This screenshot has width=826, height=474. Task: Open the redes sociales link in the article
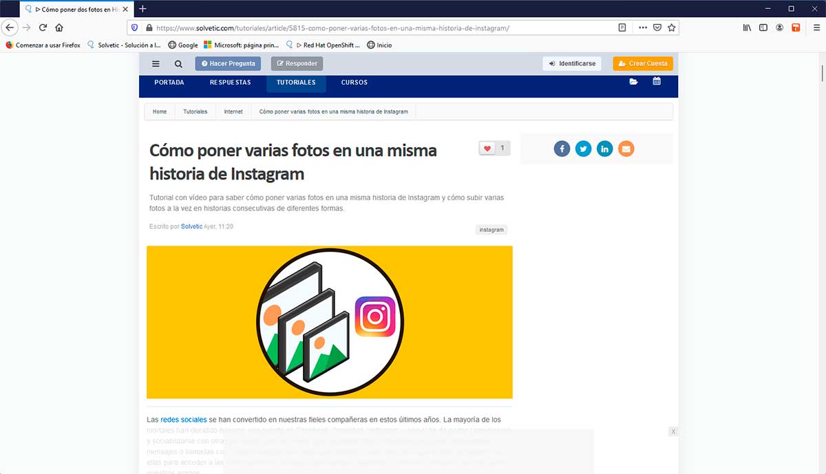pos(184,419)
